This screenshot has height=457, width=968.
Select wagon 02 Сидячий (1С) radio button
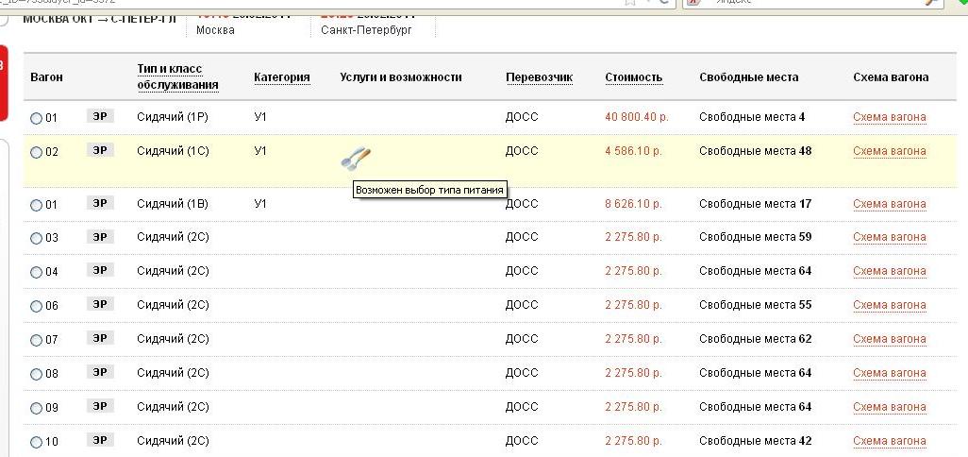click(x=37, y=152)
